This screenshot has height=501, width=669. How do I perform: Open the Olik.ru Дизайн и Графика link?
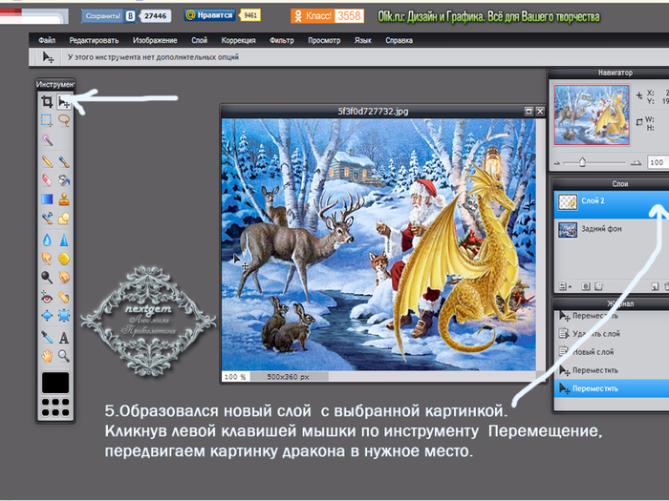488,16
